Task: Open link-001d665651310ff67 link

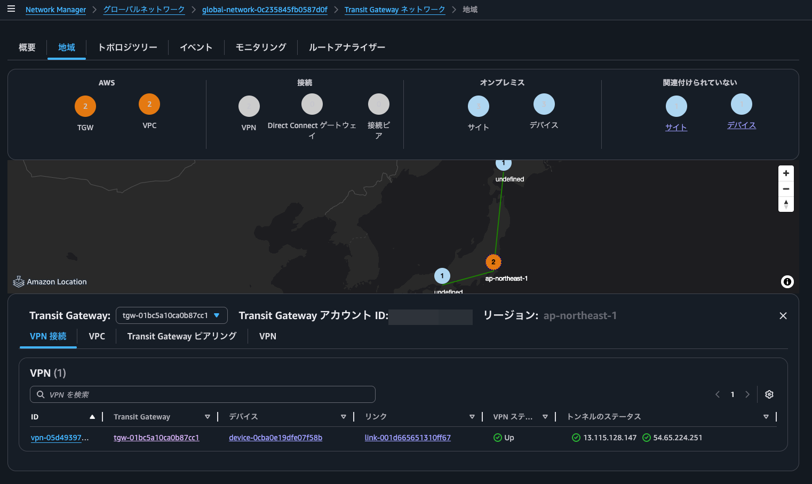Action: (408, 438)
